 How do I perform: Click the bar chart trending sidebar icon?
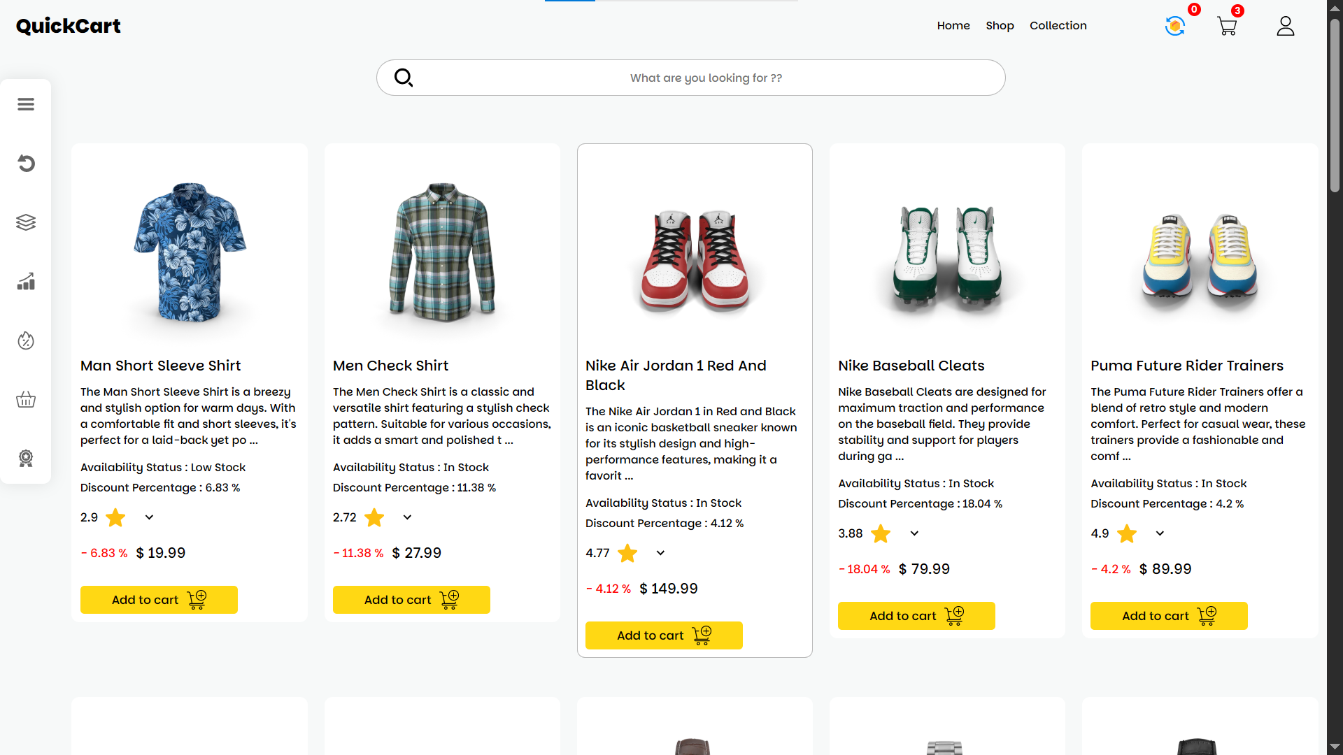[x=26, y=282]
